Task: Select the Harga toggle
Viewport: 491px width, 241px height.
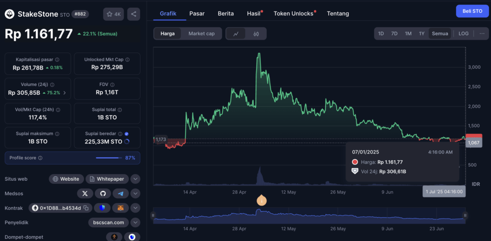Action: [167, 34]
